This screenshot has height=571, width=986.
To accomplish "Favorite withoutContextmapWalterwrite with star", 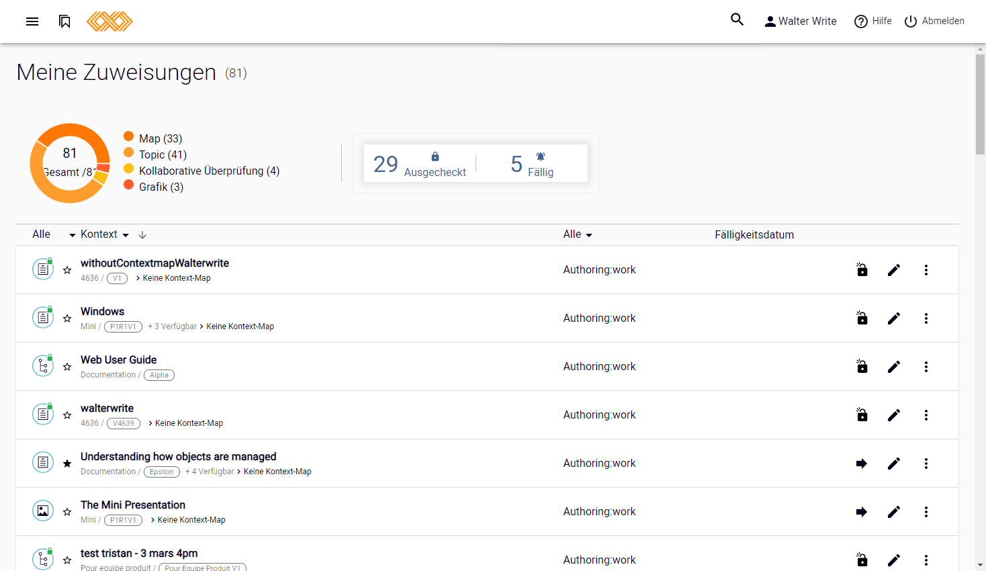I will click(67, 270).
